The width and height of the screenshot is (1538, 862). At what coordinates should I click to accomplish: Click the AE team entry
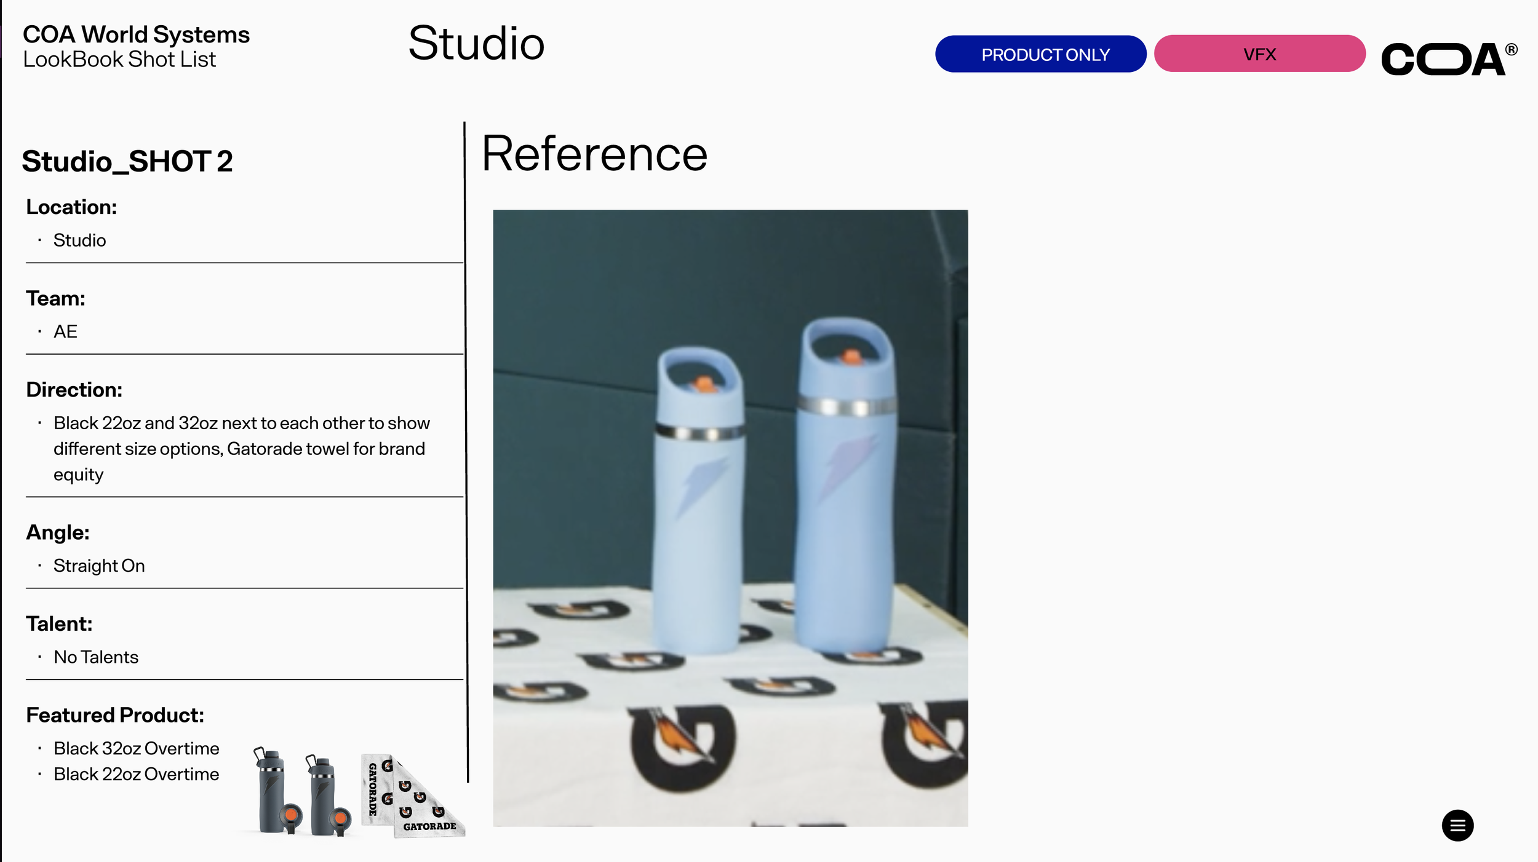[65, 332]
